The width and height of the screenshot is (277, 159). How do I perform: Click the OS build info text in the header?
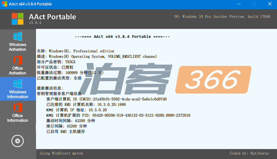coord(222,17)
